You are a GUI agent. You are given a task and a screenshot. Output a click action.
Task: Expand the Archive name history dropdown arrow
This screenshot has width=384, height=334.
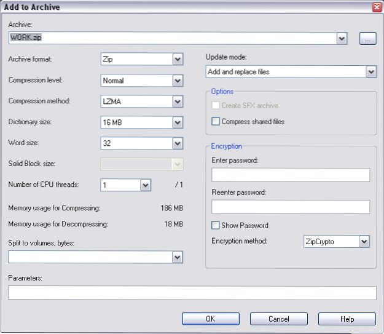342,38
